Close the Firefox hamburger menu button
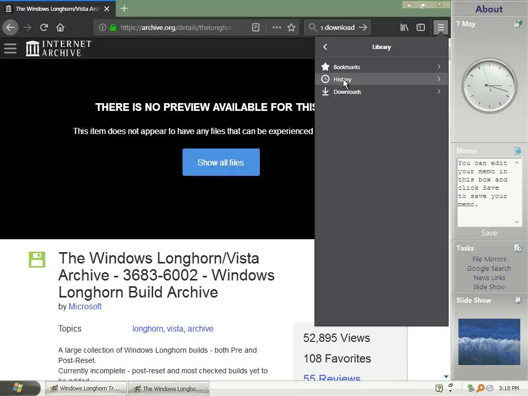 440,27
